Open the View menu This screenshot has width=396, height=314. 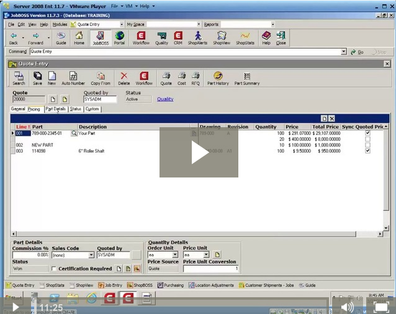pos(32,24)
